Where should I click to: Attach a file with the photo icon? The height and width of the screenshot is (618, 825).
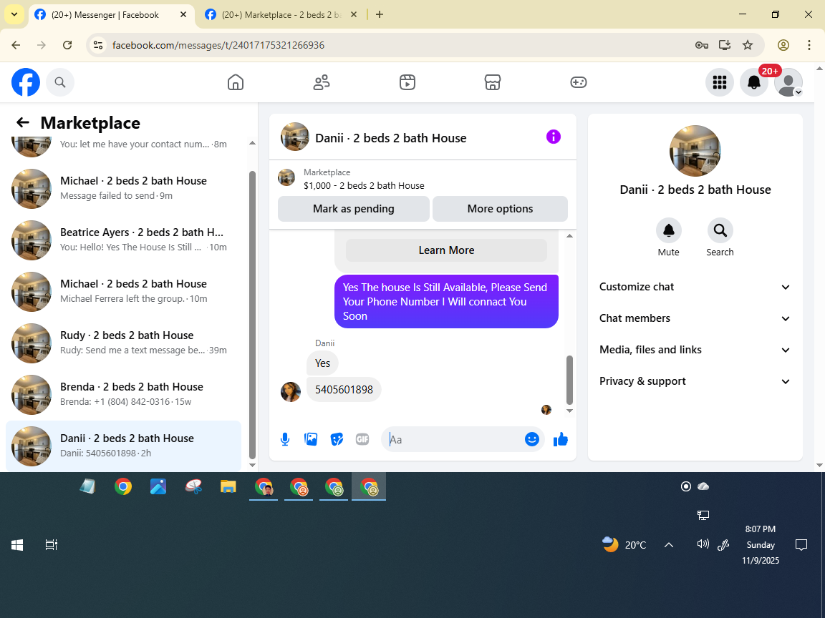311,439
